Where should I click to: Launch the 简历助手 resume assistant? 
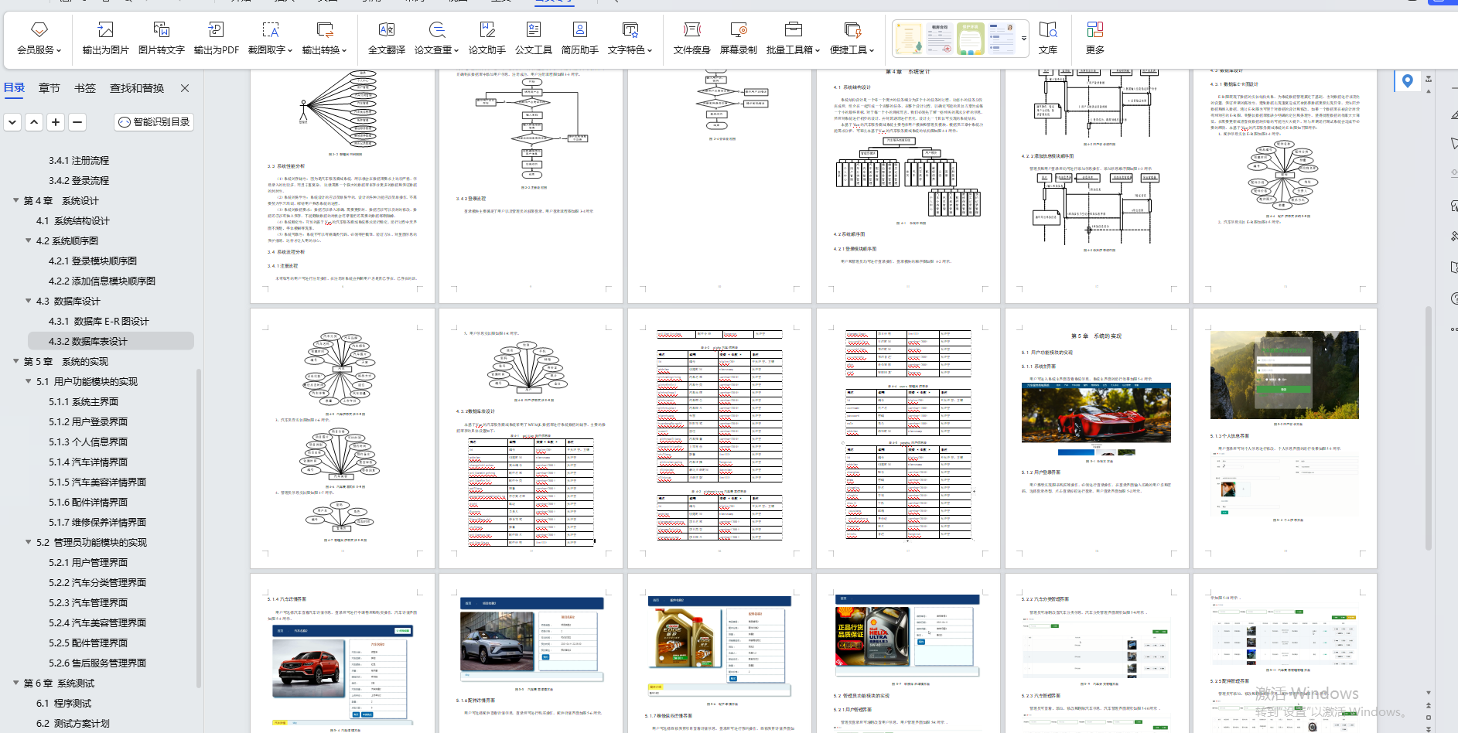(580, 38)
